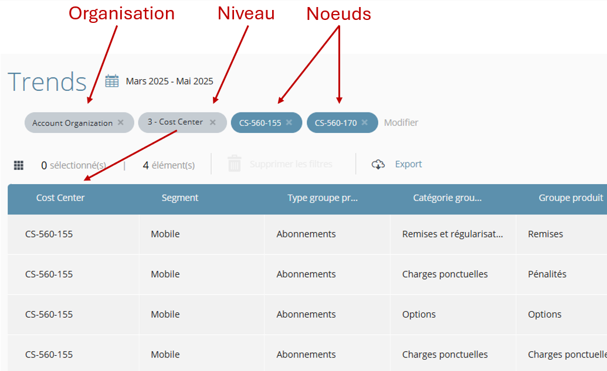This screenshot has height=371, width=607.
Task: Select the Remises et régularisat... row cell
Action: 453,234
